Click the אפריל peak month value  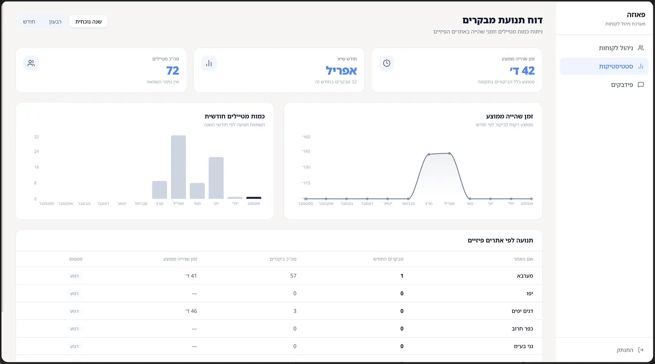tap(341, 71)
